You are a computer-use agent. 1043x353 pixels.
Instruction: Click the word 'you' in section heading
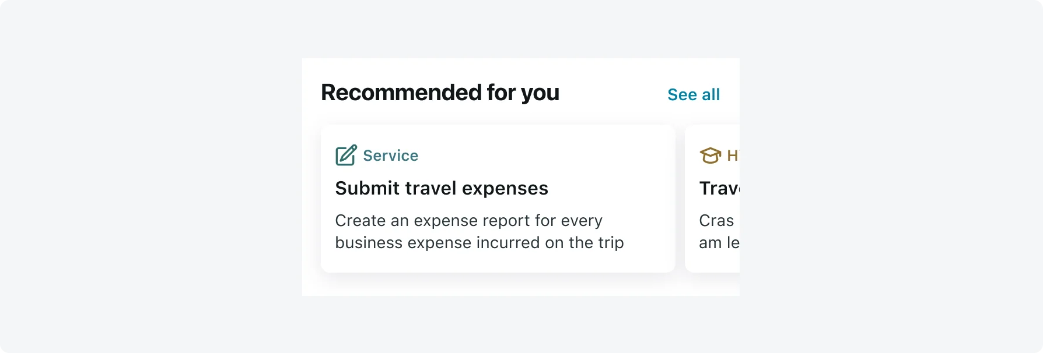pos(540,94)
